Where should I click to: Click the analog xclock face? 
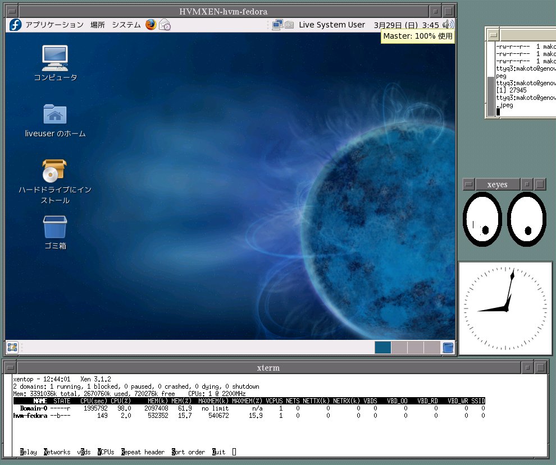tap(505, 308)
